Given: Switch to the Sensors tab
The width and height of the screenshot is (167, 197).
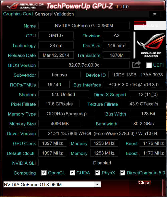Looking at the screenshot, I should point(43,14).
